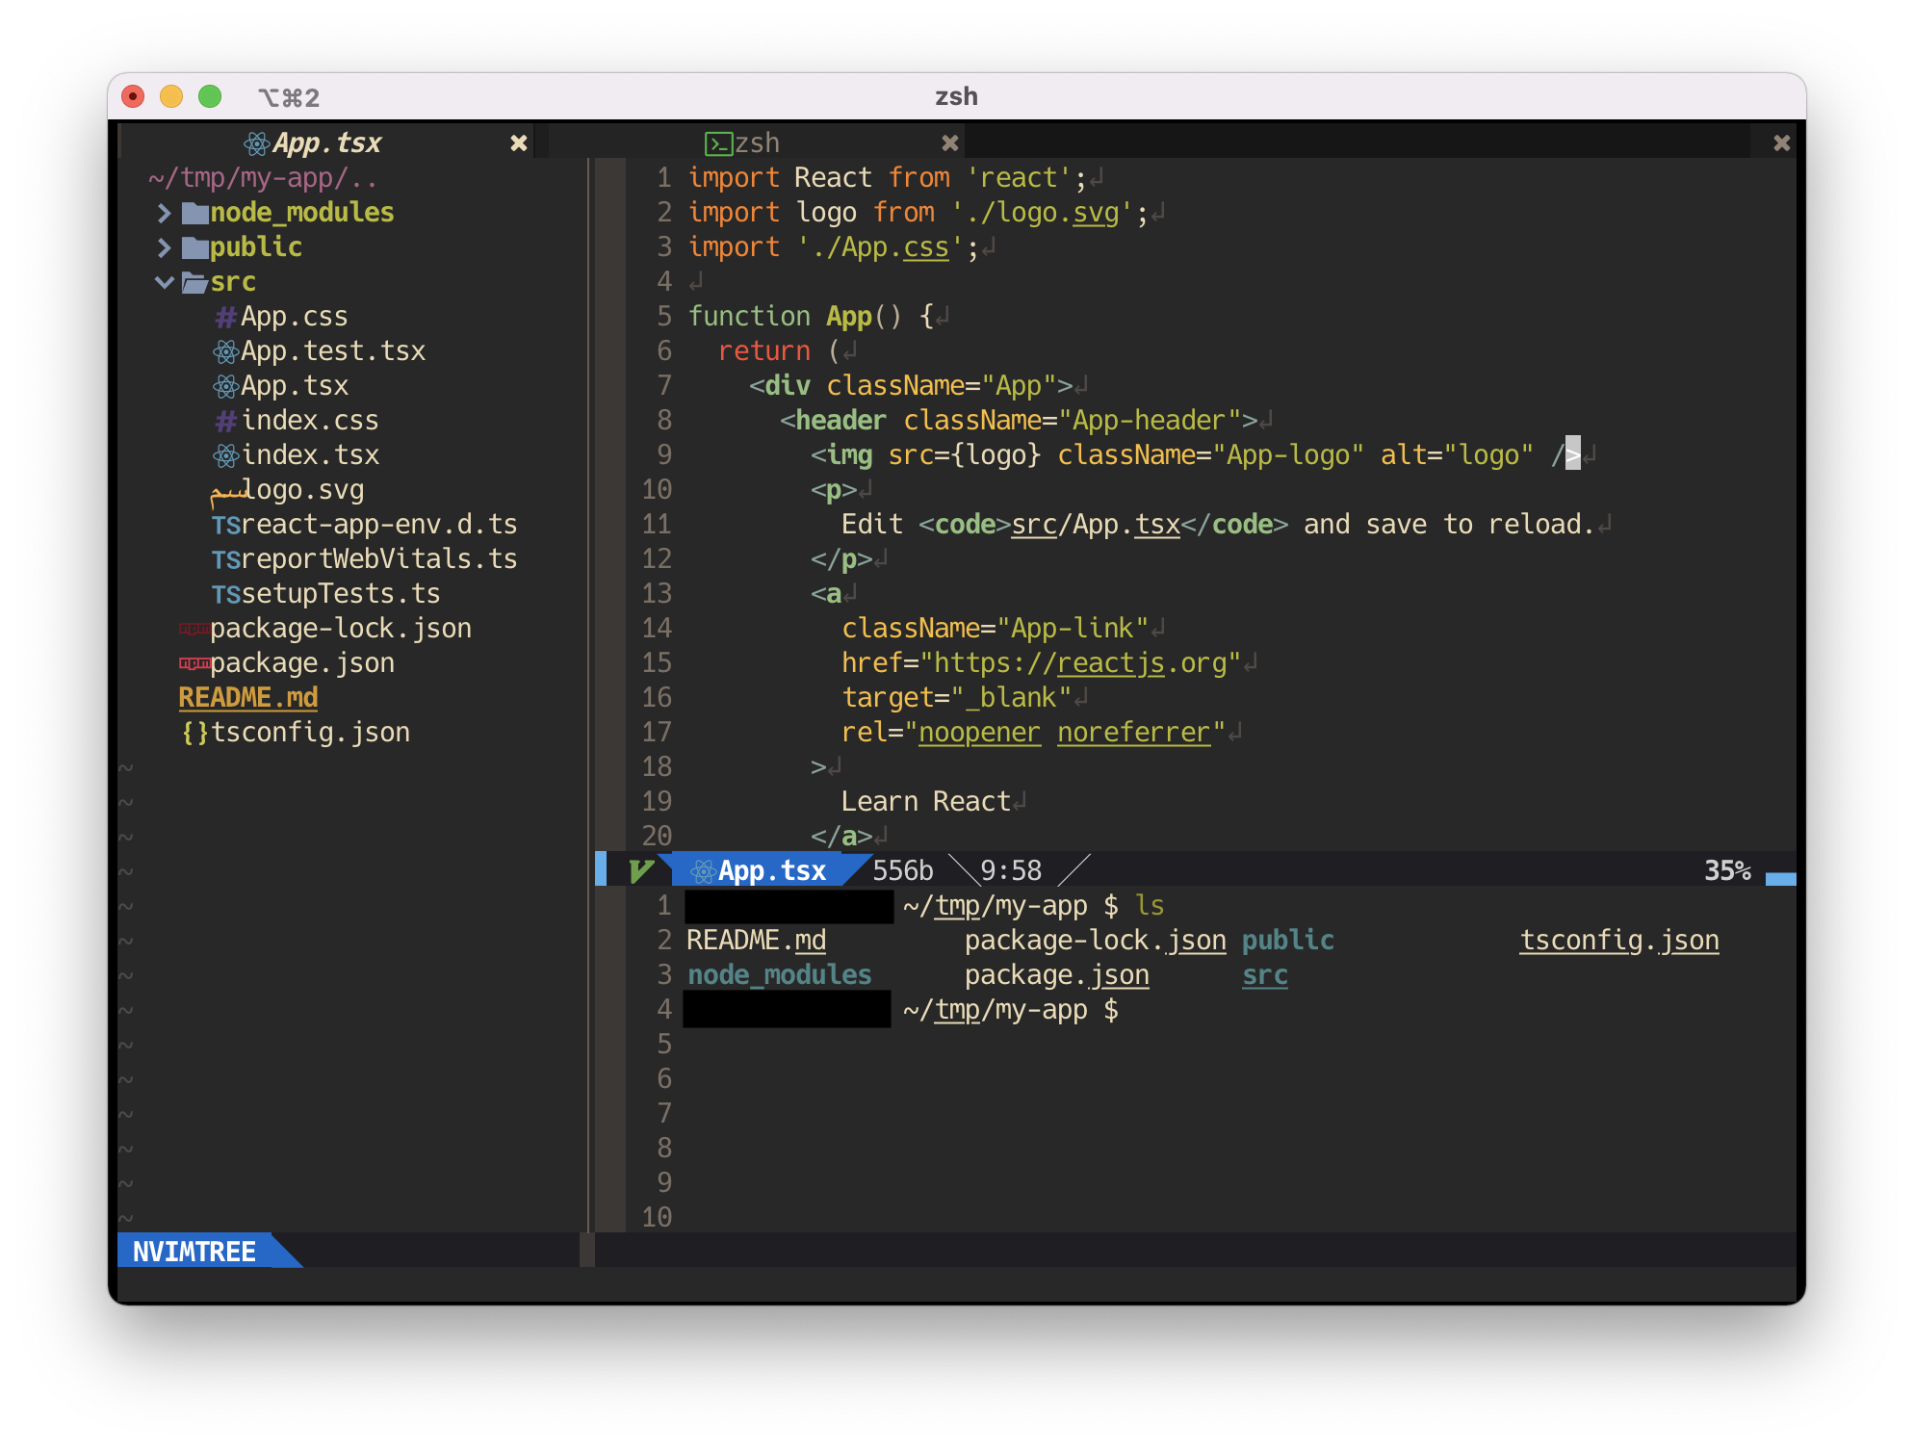Click the green checkmark diagnostics indicator
The height and width of the screenshot is (1448, 1914).
[x=641, y=871]
